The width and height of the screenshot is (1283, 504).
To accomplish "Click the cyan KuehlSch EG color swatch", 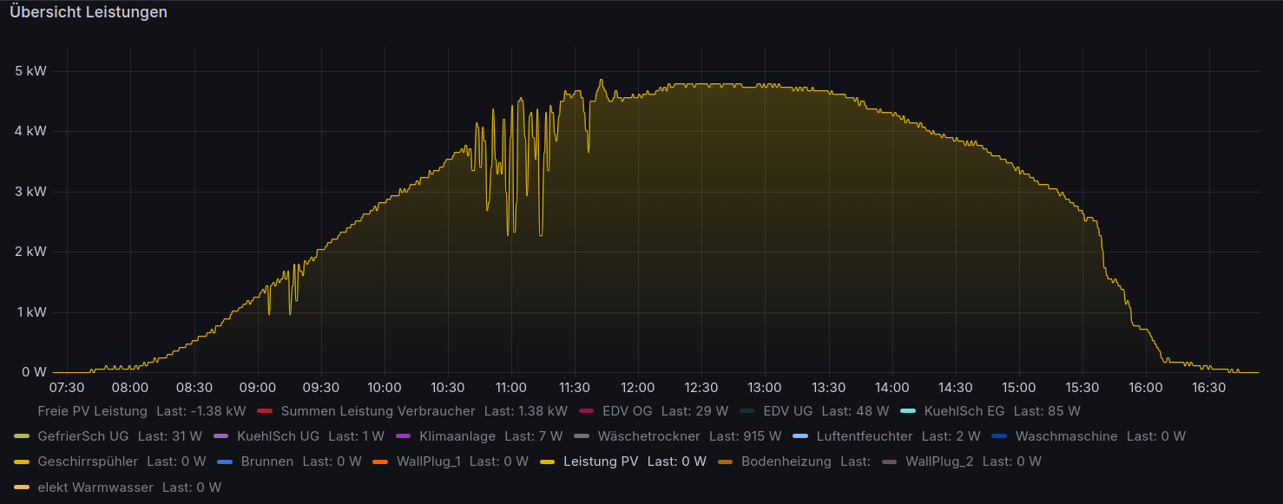I will 908,410.
